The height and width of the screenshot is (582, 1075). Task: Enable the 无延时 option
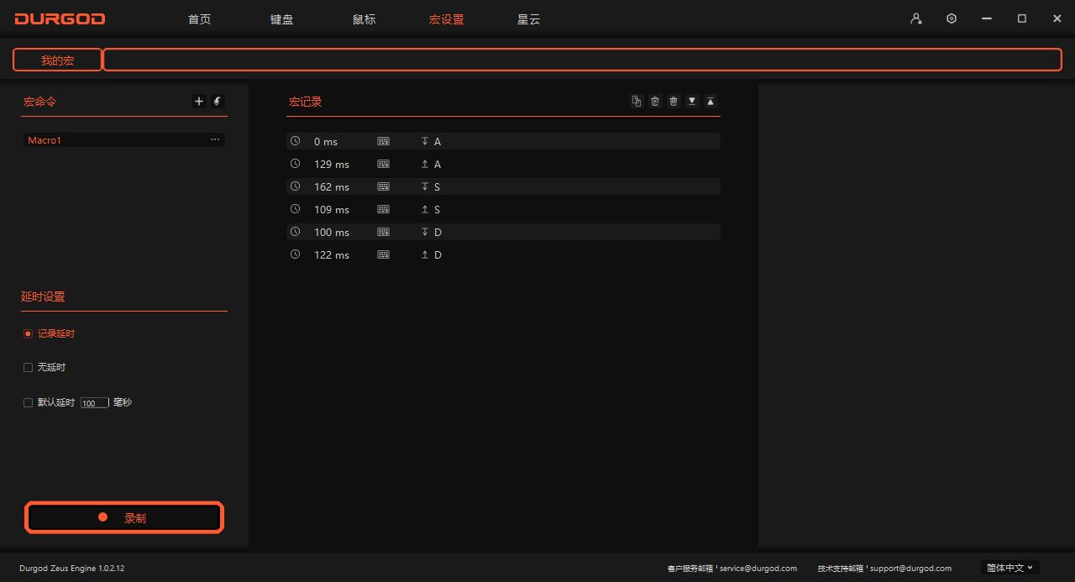pos(28,367)
